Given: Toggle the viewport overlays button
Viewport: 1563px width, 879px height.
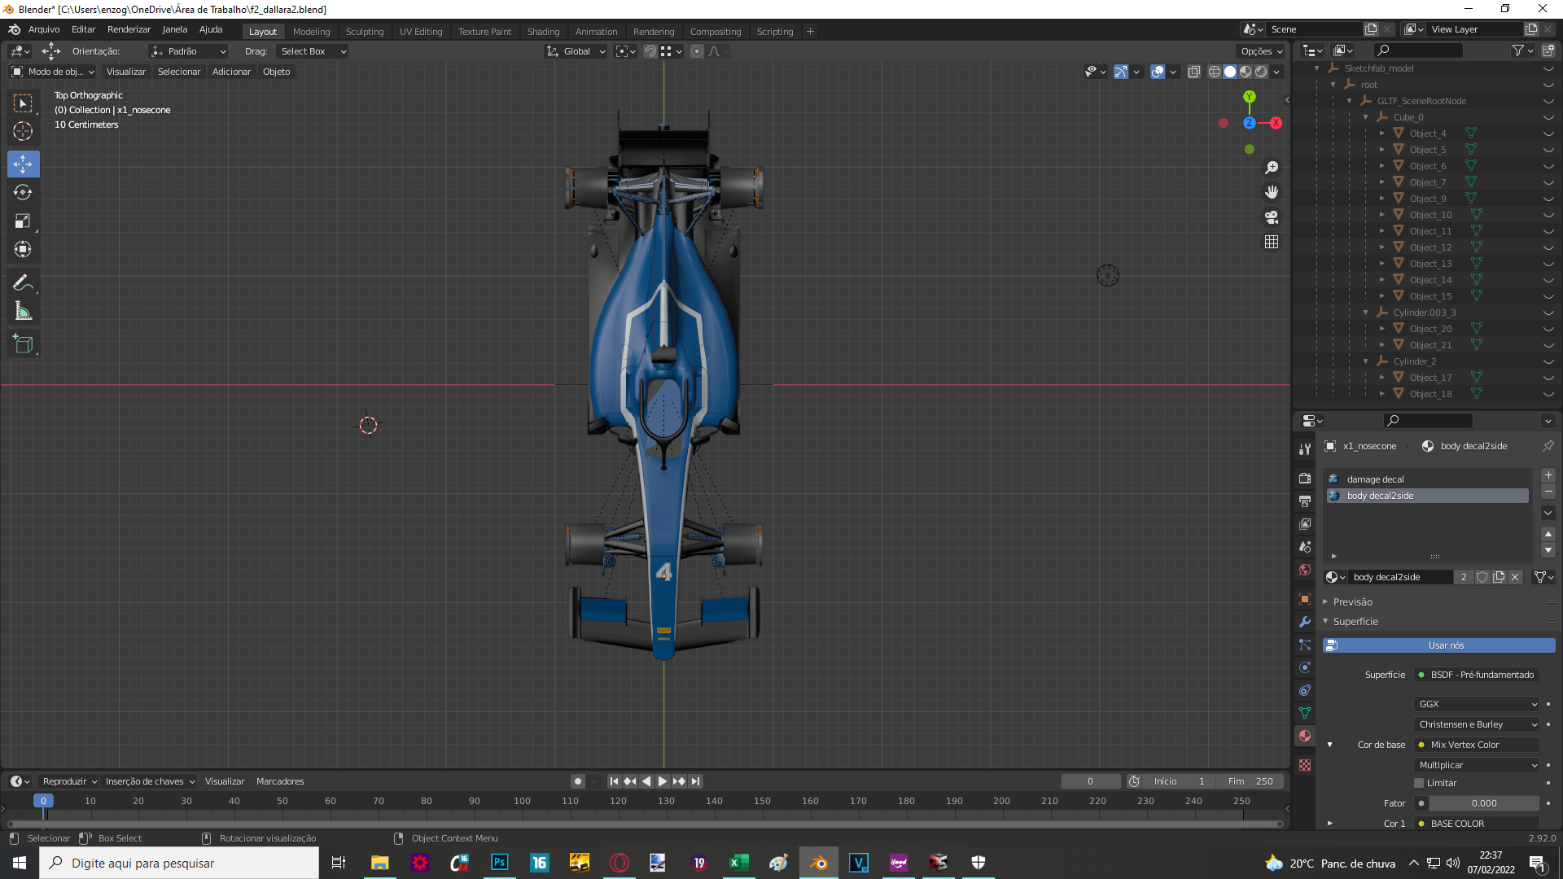Looking at the screenshot, I should tap(1158, 72).
